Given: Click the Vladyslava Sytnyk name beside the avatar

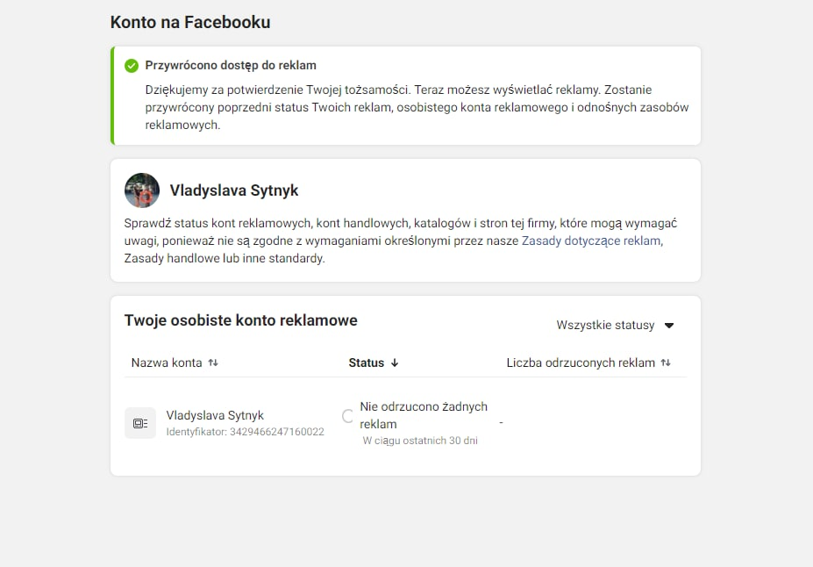Looking at the screenshot, I should (234, 190).
